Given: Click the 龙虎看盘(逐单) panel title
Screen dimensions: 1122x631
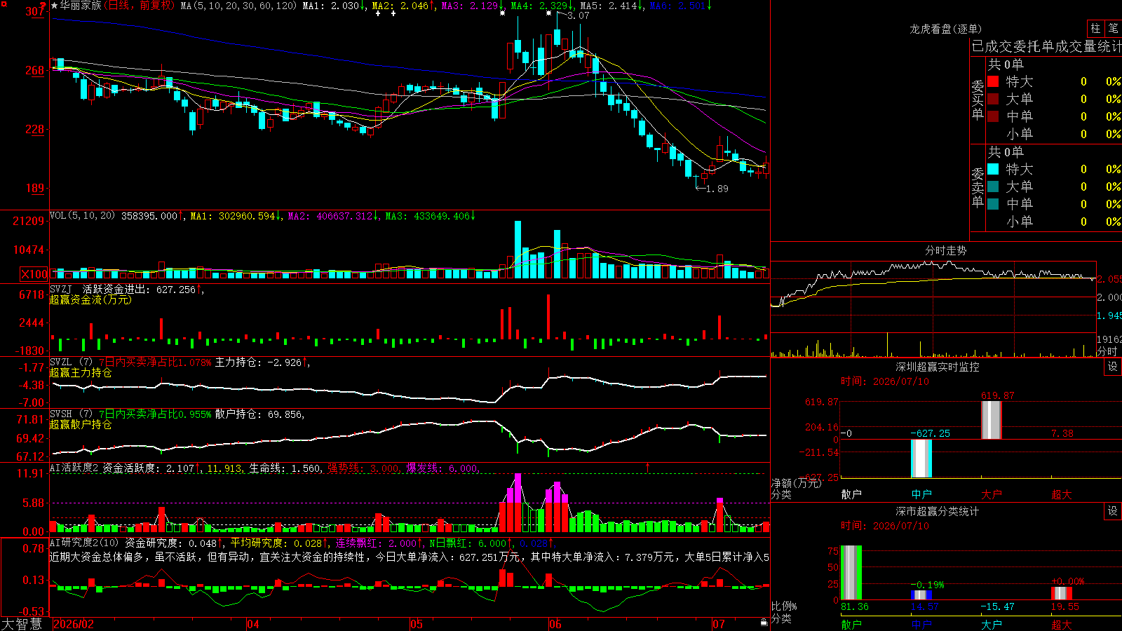Looking at the screenshot, I should (945, 29).
